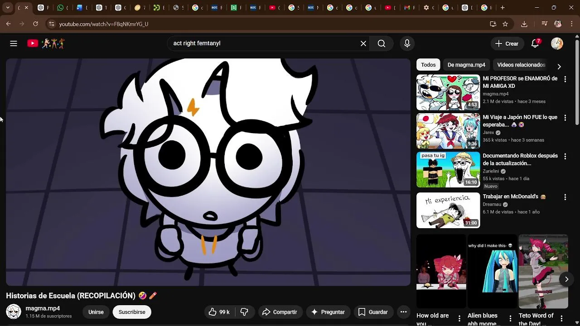Image resolution: width=580 pixels, height=326 pixels.
Task: Expand the tab search dropdown arrow
Action: pos(8,8)
